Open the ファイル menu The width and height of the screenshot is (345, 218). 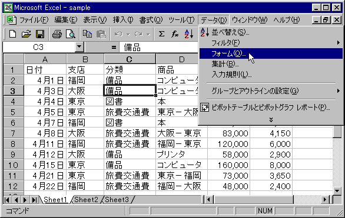click(34, 20)
